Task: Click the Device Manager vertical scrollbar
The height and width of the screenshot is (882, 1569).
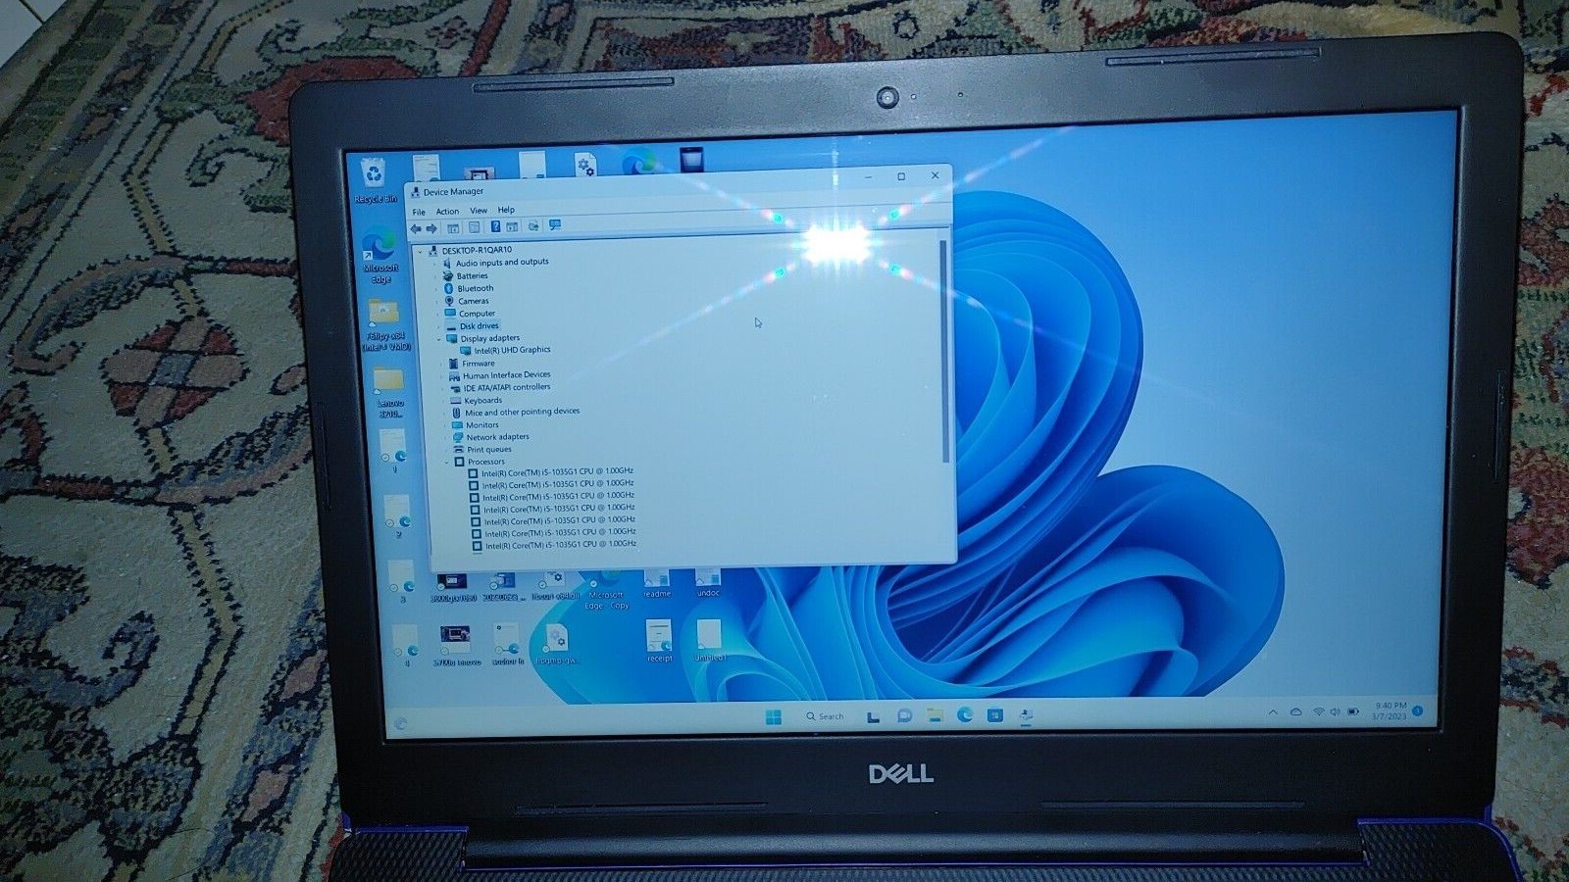Action: (x=944, y=351)
